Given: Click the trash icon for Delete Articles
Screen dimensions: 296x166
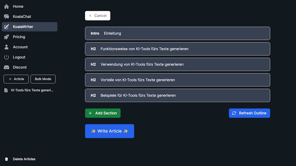Looking at the screenshot, I should (x=6, y=159).
